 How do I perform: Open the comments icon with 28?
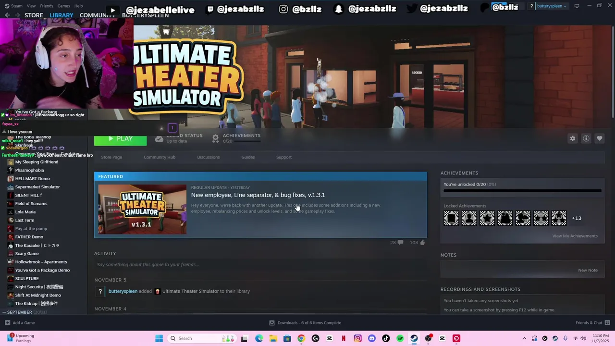point(400,243)
